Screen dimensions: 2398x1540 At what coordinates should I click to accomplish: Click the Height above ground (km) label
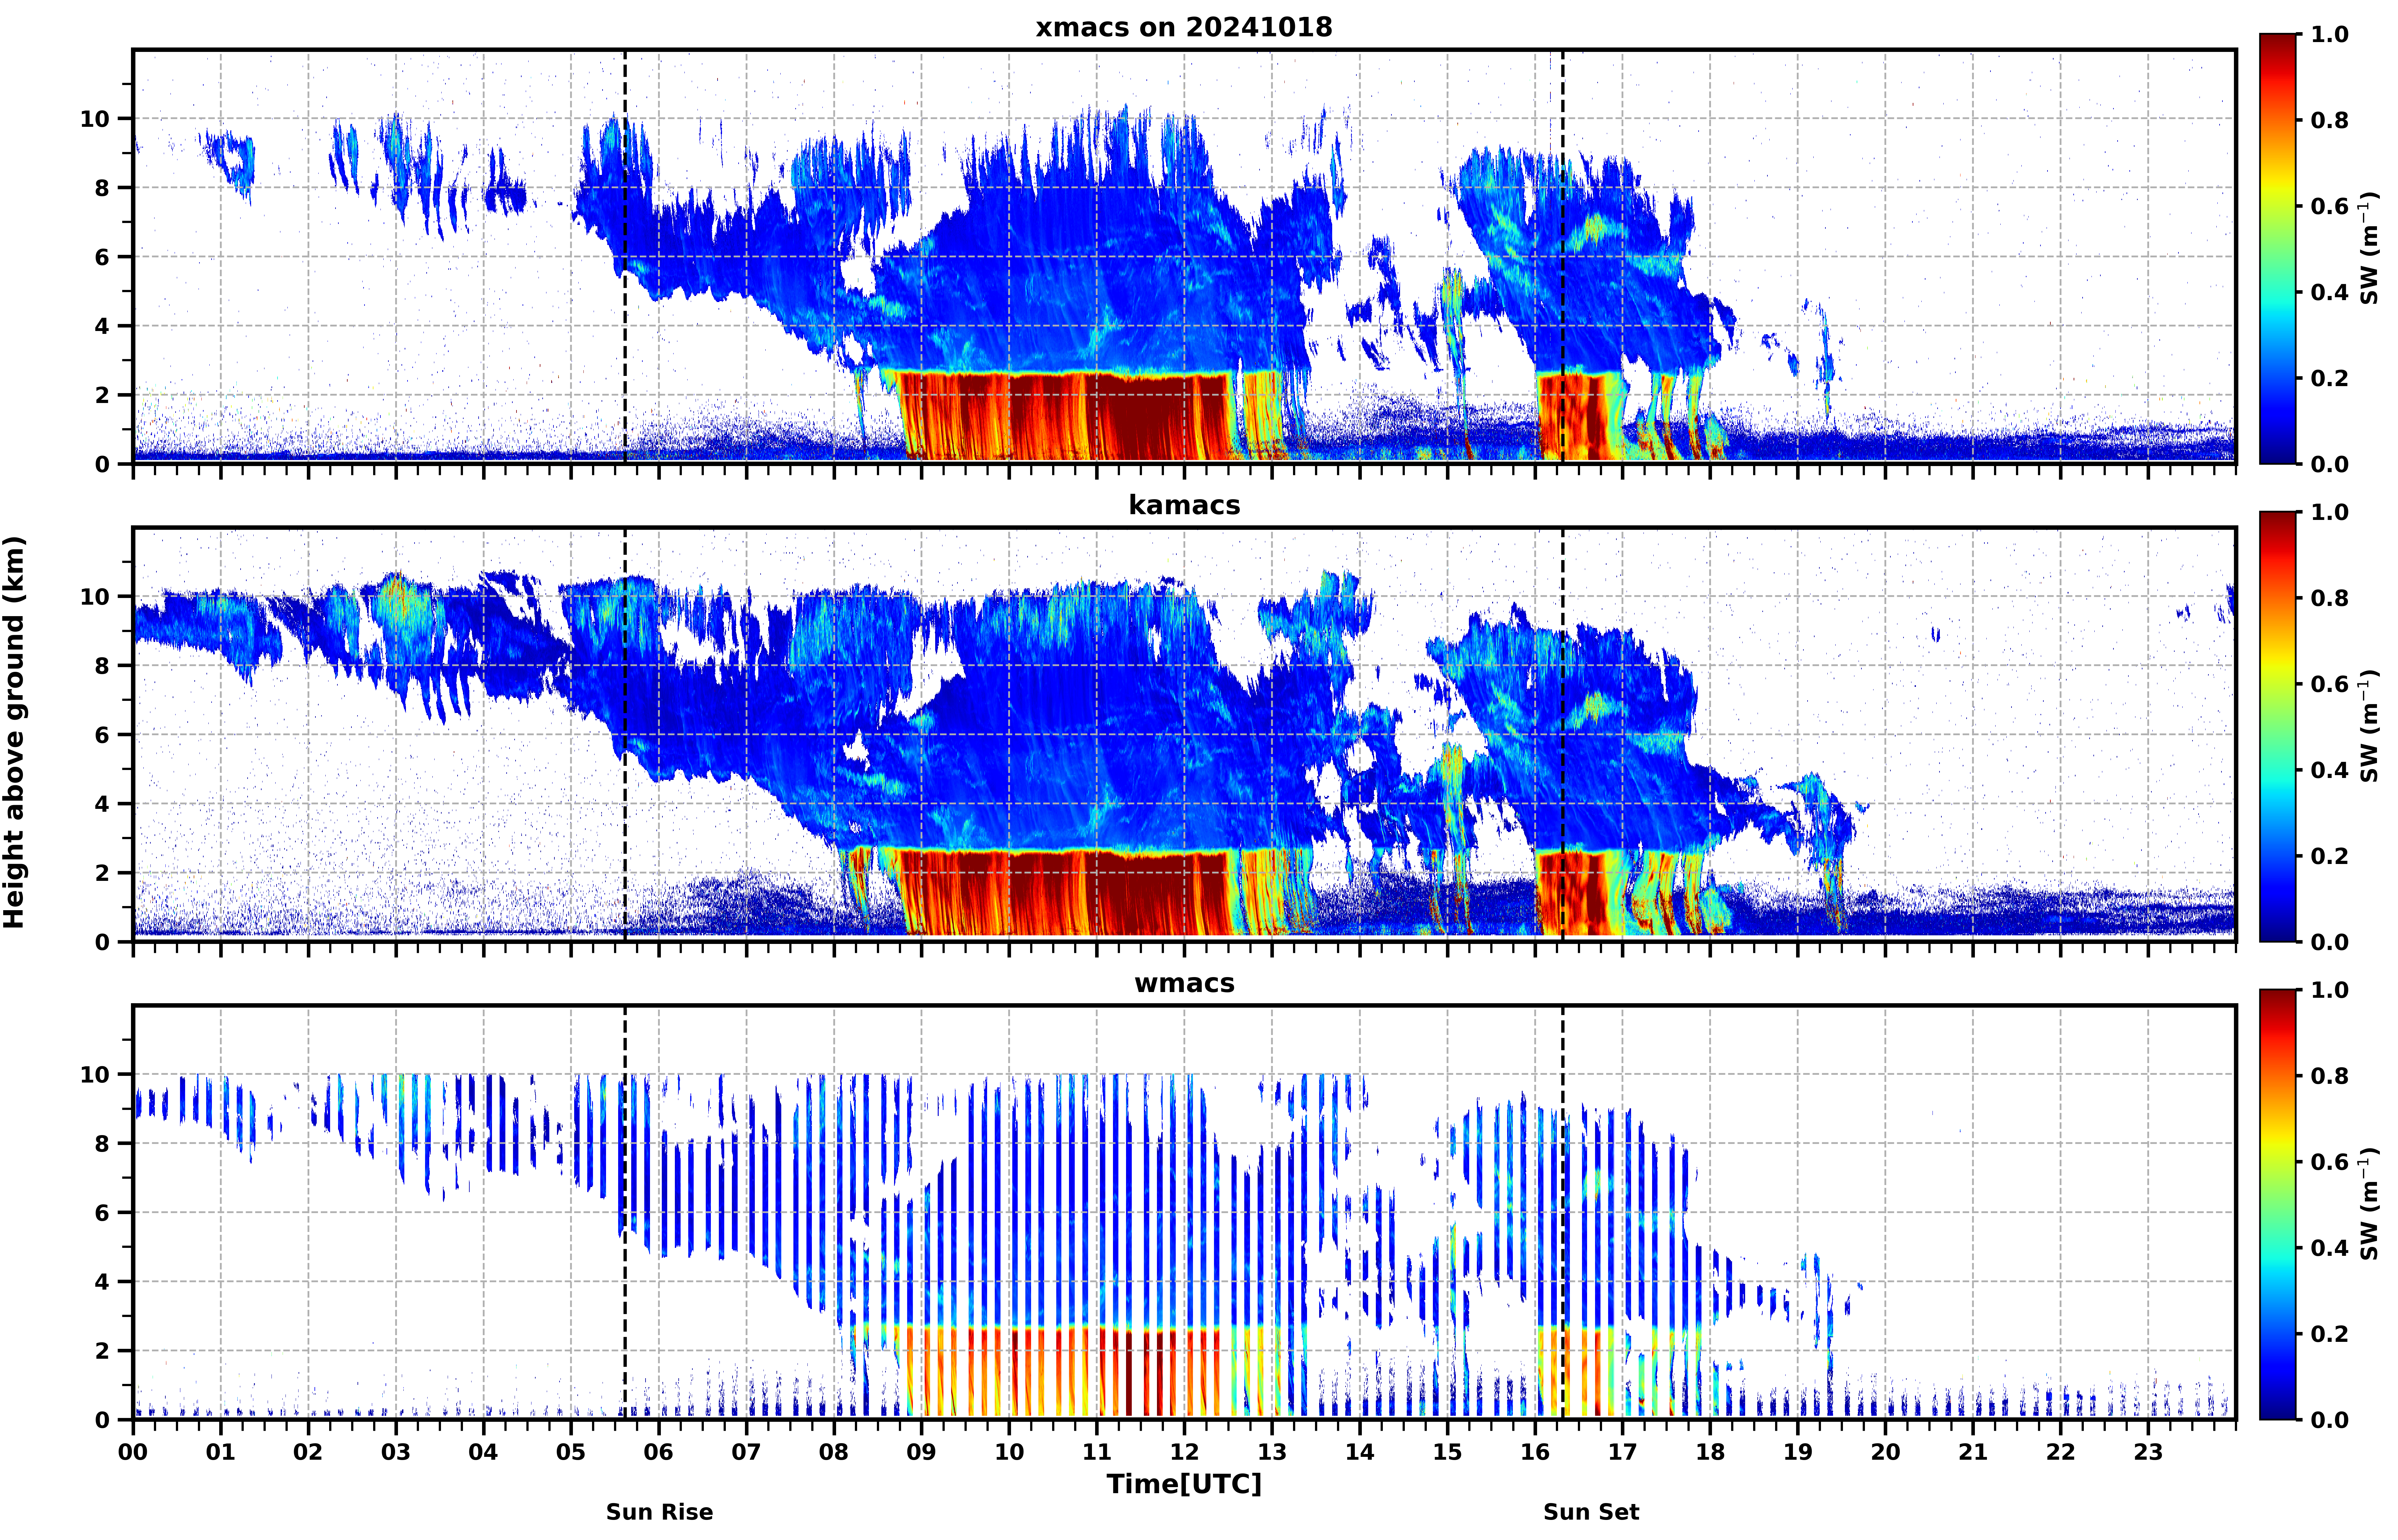14,732
